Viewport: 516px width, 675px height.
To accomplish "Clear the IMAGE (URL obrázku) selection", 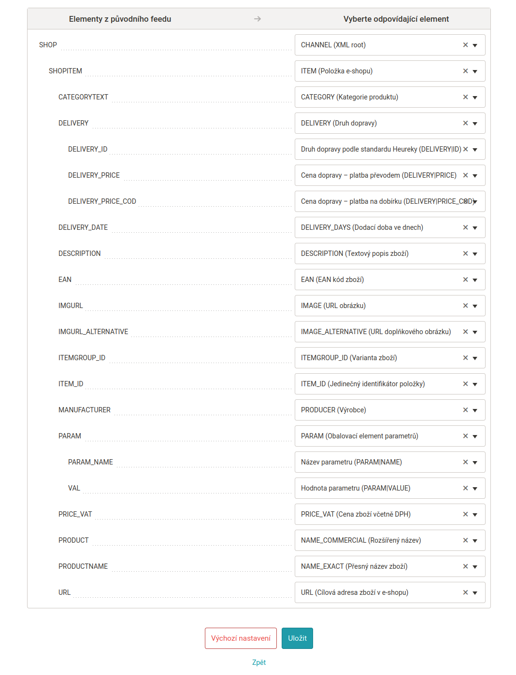I will [465, 306].
